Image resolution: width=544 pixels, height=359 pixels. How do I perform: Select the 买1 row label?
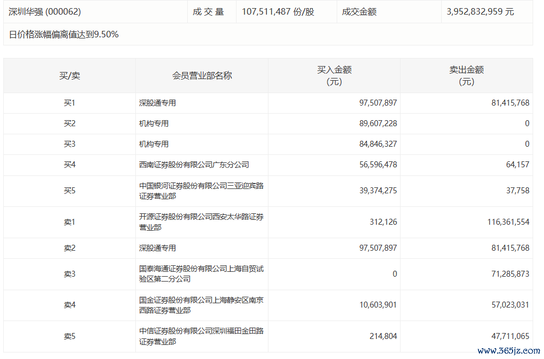pos(70,103)
